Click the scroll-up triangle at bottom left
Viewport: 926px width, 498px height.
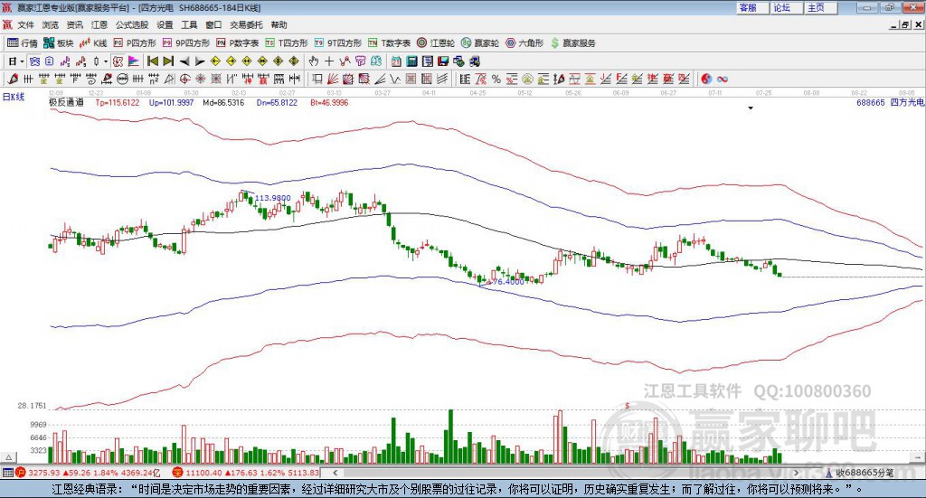pos(9,456)
